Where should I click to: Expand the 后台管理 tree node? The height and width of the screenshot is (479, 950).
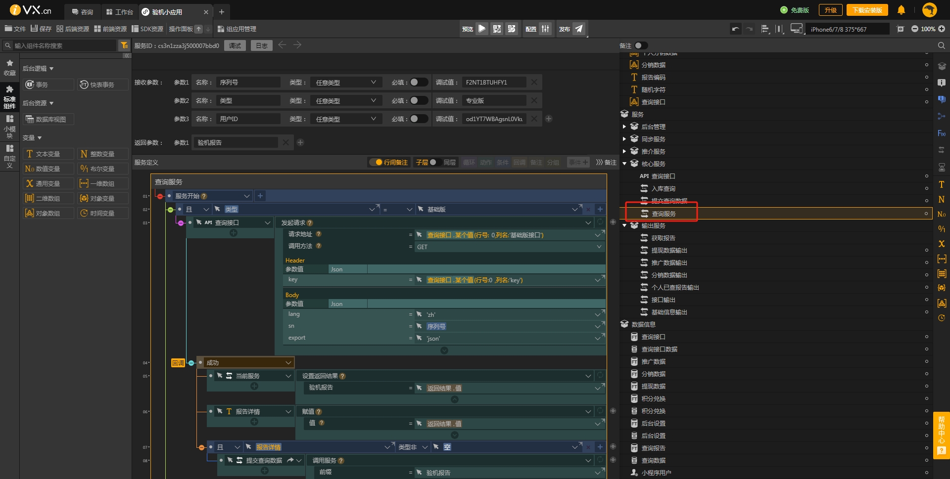624,127
